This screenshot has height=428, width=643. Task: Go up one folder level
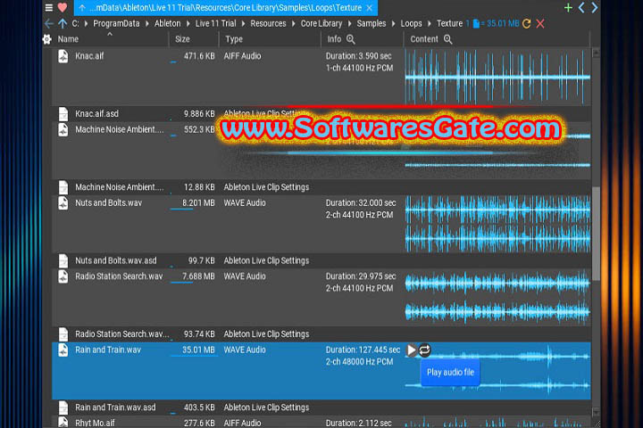[x=63, y=23]
